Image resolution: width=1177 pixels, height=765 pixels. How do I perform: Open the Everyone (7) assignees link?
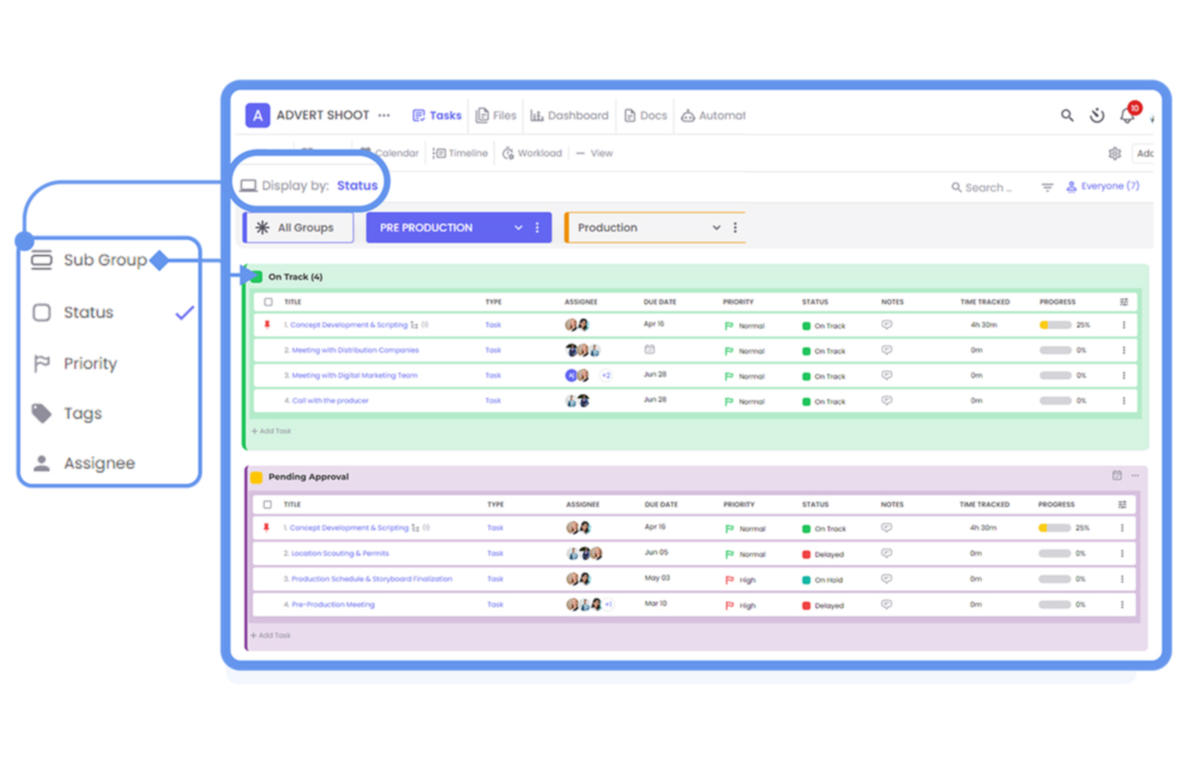1103,185
